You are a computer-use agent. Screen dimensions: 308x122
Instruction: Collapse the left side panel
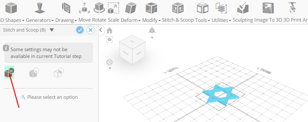pyautogui.click(x=101, y=30)
